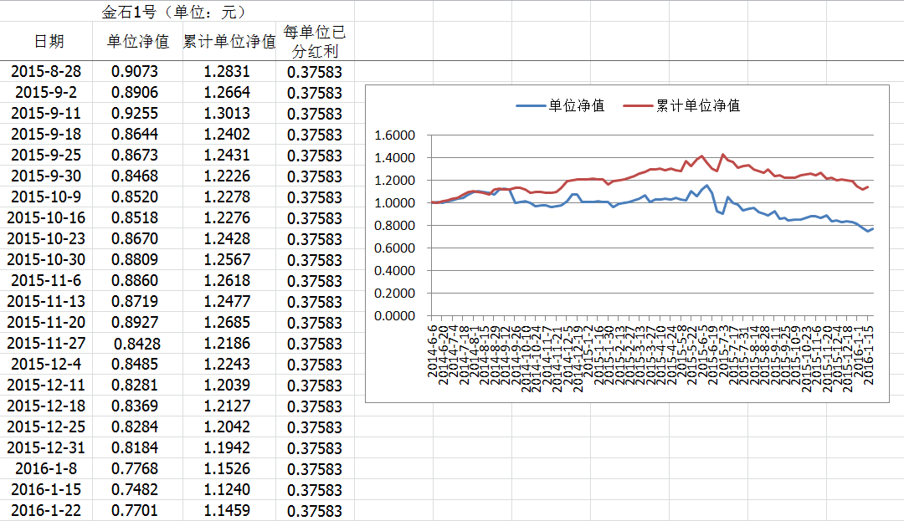The height and width of the screenshot is (521, 904).
Task: Select the 累计单位净值 table header cell
Action: (x=229, y=41)
